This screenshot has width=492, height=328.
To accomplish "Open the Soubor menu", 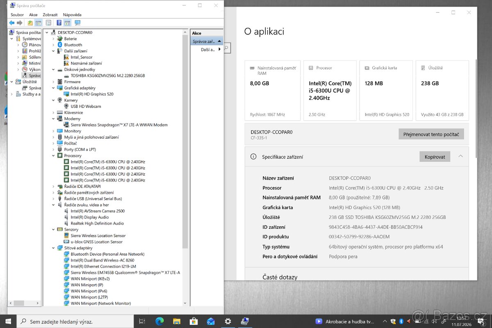I will [17, 15].
